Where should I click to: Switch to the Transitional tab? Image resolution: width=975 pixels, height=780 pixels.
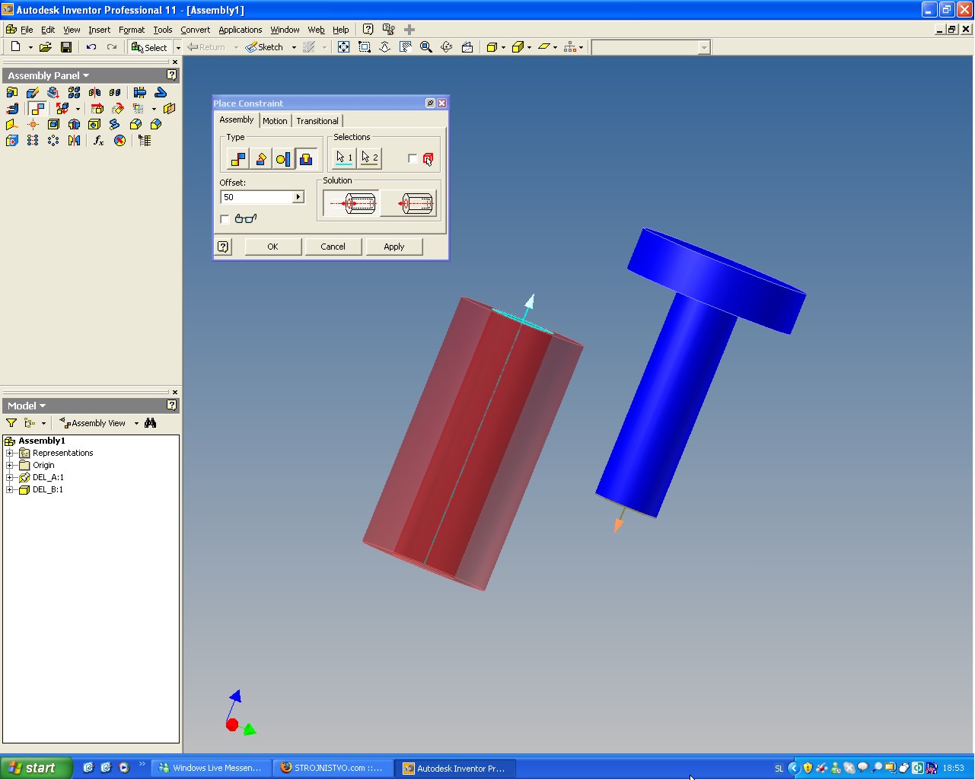(x=317, y=121)
